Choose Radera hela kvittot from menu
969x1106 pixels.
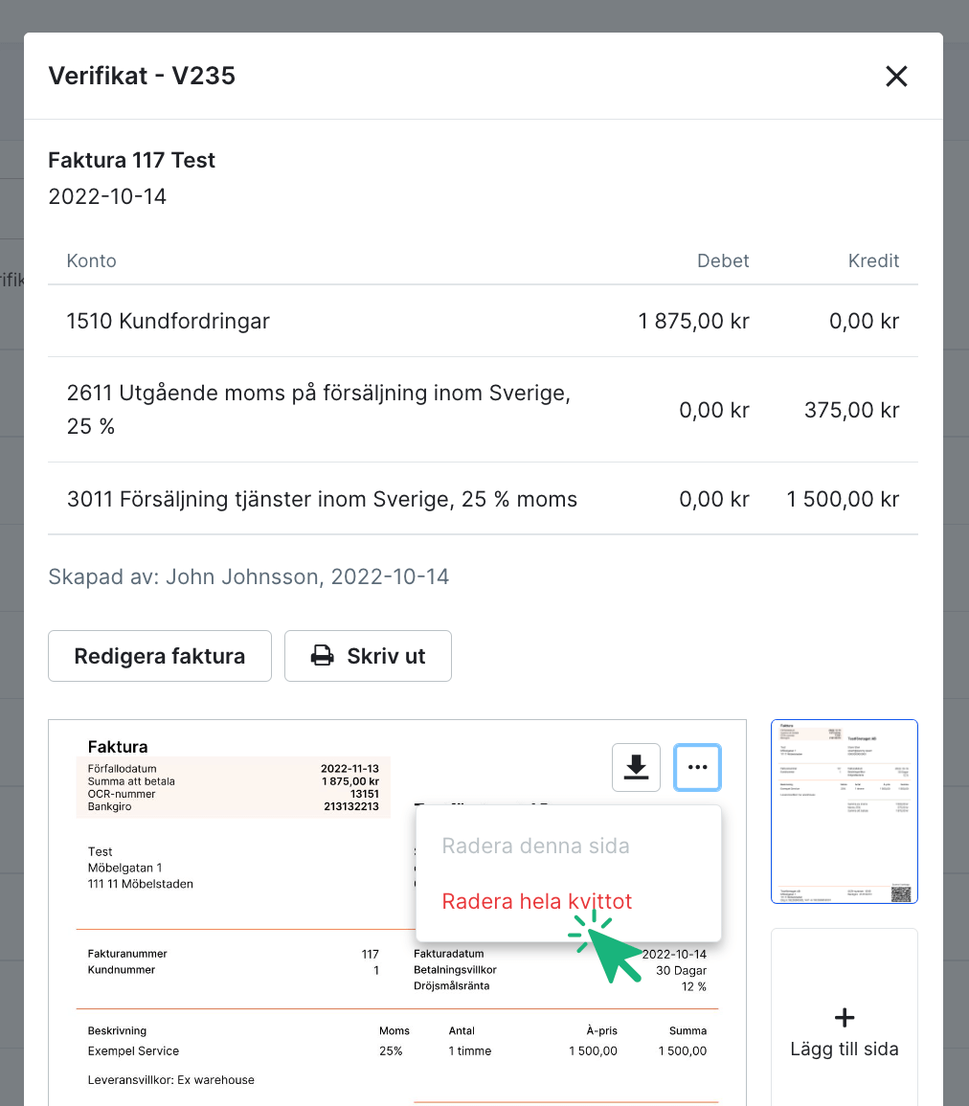(537, 901)
